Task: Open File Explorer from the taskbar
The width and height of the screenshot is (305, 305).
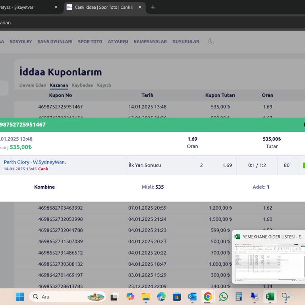Action: pos(146,297)
